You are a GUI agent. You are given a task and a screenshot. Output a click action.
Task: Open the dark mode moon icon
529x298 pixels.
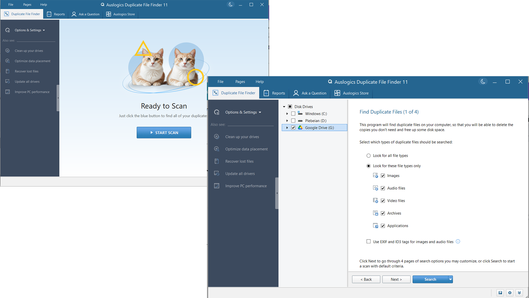tap(483, 81)
